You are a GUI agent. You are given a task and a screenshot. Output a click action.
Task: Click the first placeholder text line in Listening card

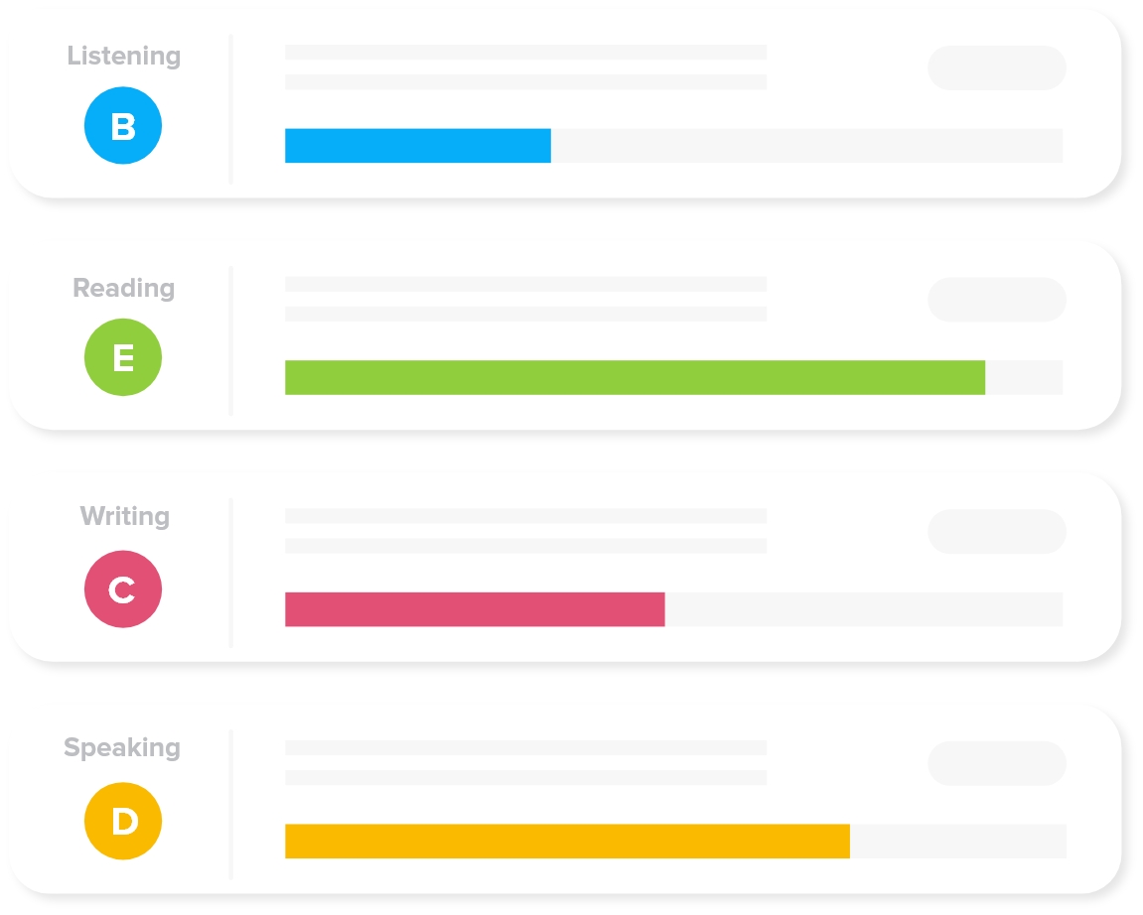[525, 52]
